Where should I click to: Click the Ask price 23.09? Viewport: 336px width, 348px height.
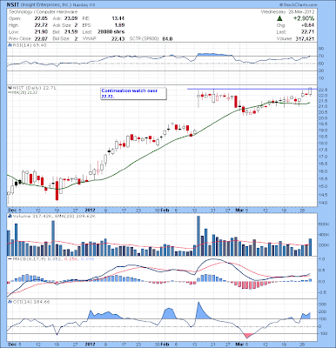(71, 18)
